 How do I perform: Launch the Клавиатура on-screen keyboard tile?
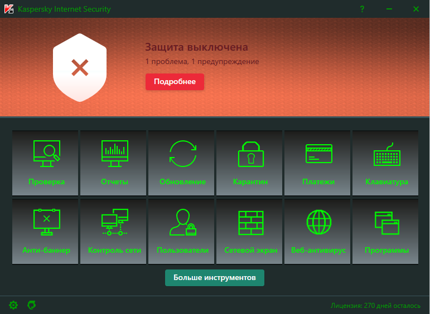[x=385, y=163]
